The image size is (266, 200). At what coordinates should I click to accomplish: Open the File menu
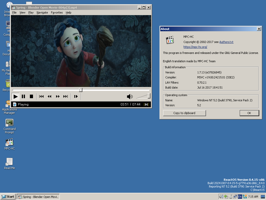point(14,12)
